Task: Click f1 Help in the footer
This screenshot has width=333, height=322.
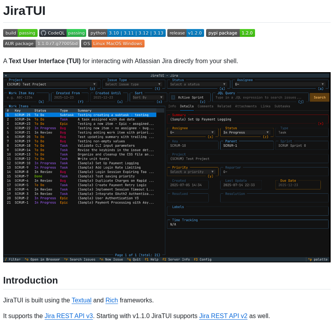Action: pyautogui.click(x=152, y=259)
